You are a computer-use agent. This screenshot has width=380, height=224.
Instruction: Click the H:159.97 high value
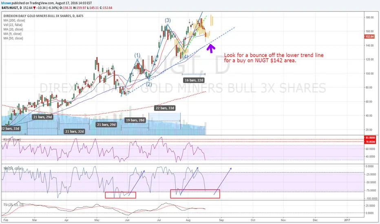(80, 8)
